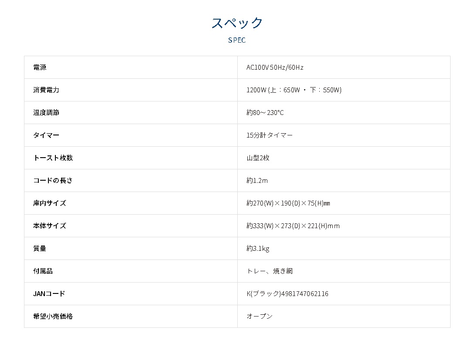The height and width of the screenshot is (347, 468).
Task: Select the 温度調節 row label
Action: pos(46,113)
